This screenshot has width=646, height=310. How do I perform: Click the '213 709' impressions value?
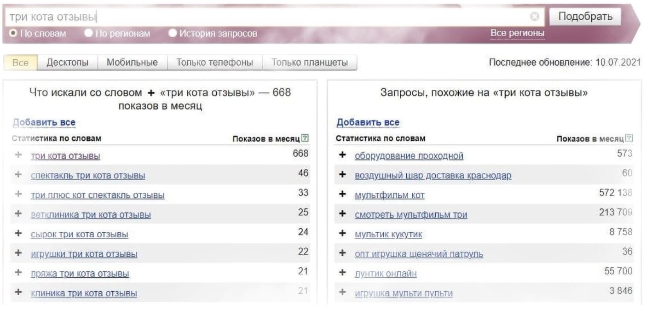click(x=616, y=212)
